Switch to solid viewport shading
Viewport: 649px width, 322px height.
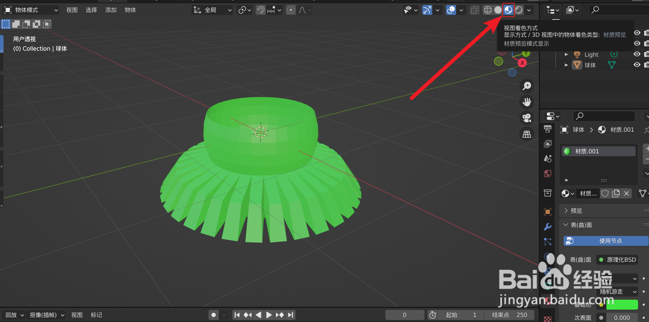click(x=498, y=10)
